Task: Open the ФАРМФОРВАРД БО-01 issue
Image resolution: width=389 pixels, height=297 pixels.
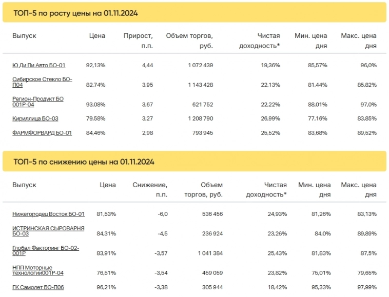Action: 42,133
